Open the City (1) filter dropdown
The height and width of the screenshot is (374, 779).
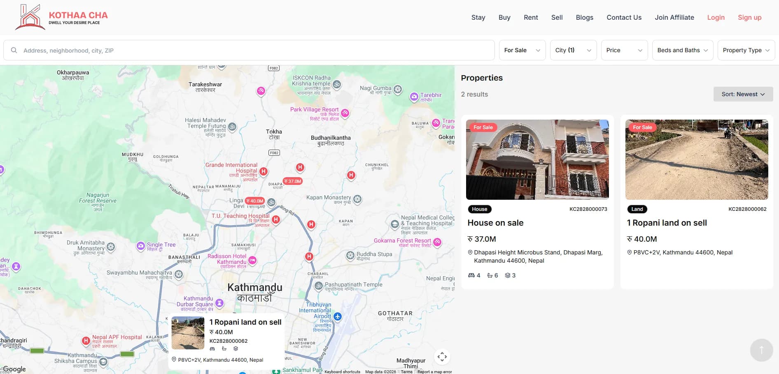(573, 50)
